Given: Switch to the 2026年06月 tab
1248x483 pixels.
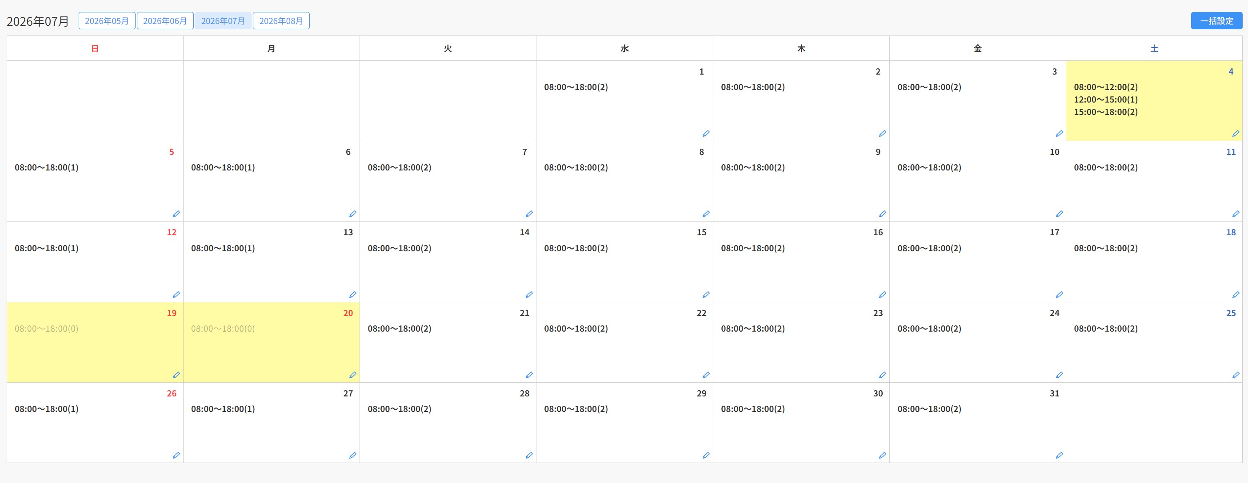Looking at the screenshot, I should (165, 21).
